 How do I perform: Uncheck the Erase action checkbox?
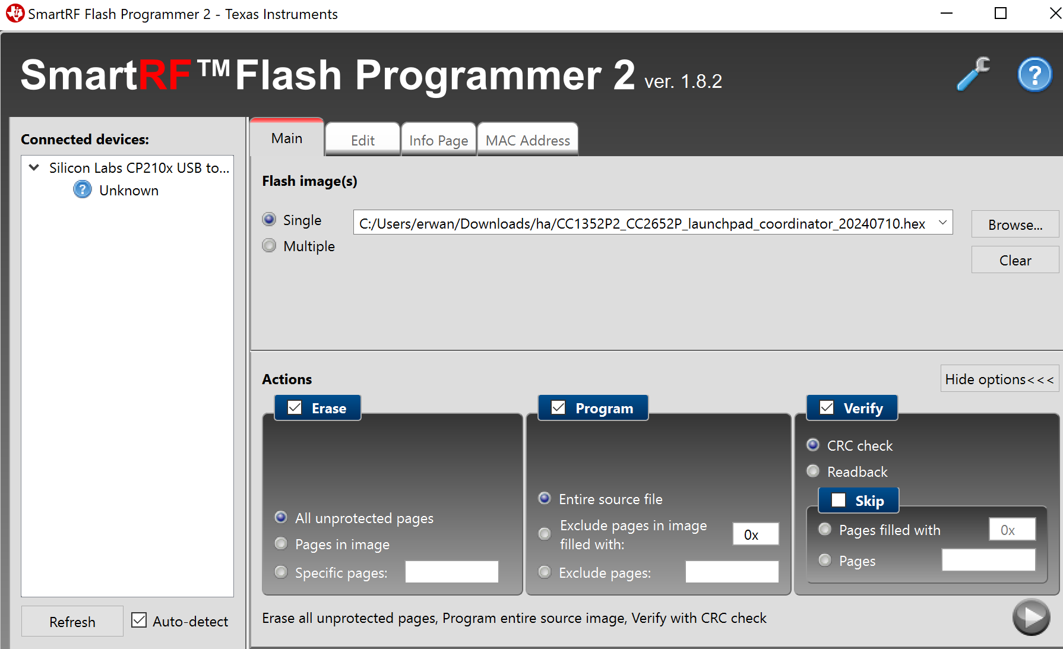(x=295, y=408)
